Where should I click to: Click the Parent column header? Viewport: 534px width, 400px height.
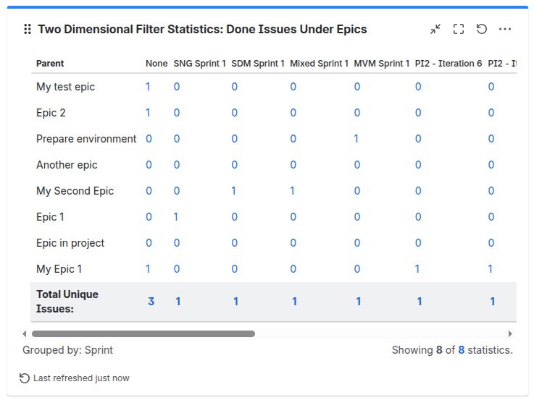(50, 64)
